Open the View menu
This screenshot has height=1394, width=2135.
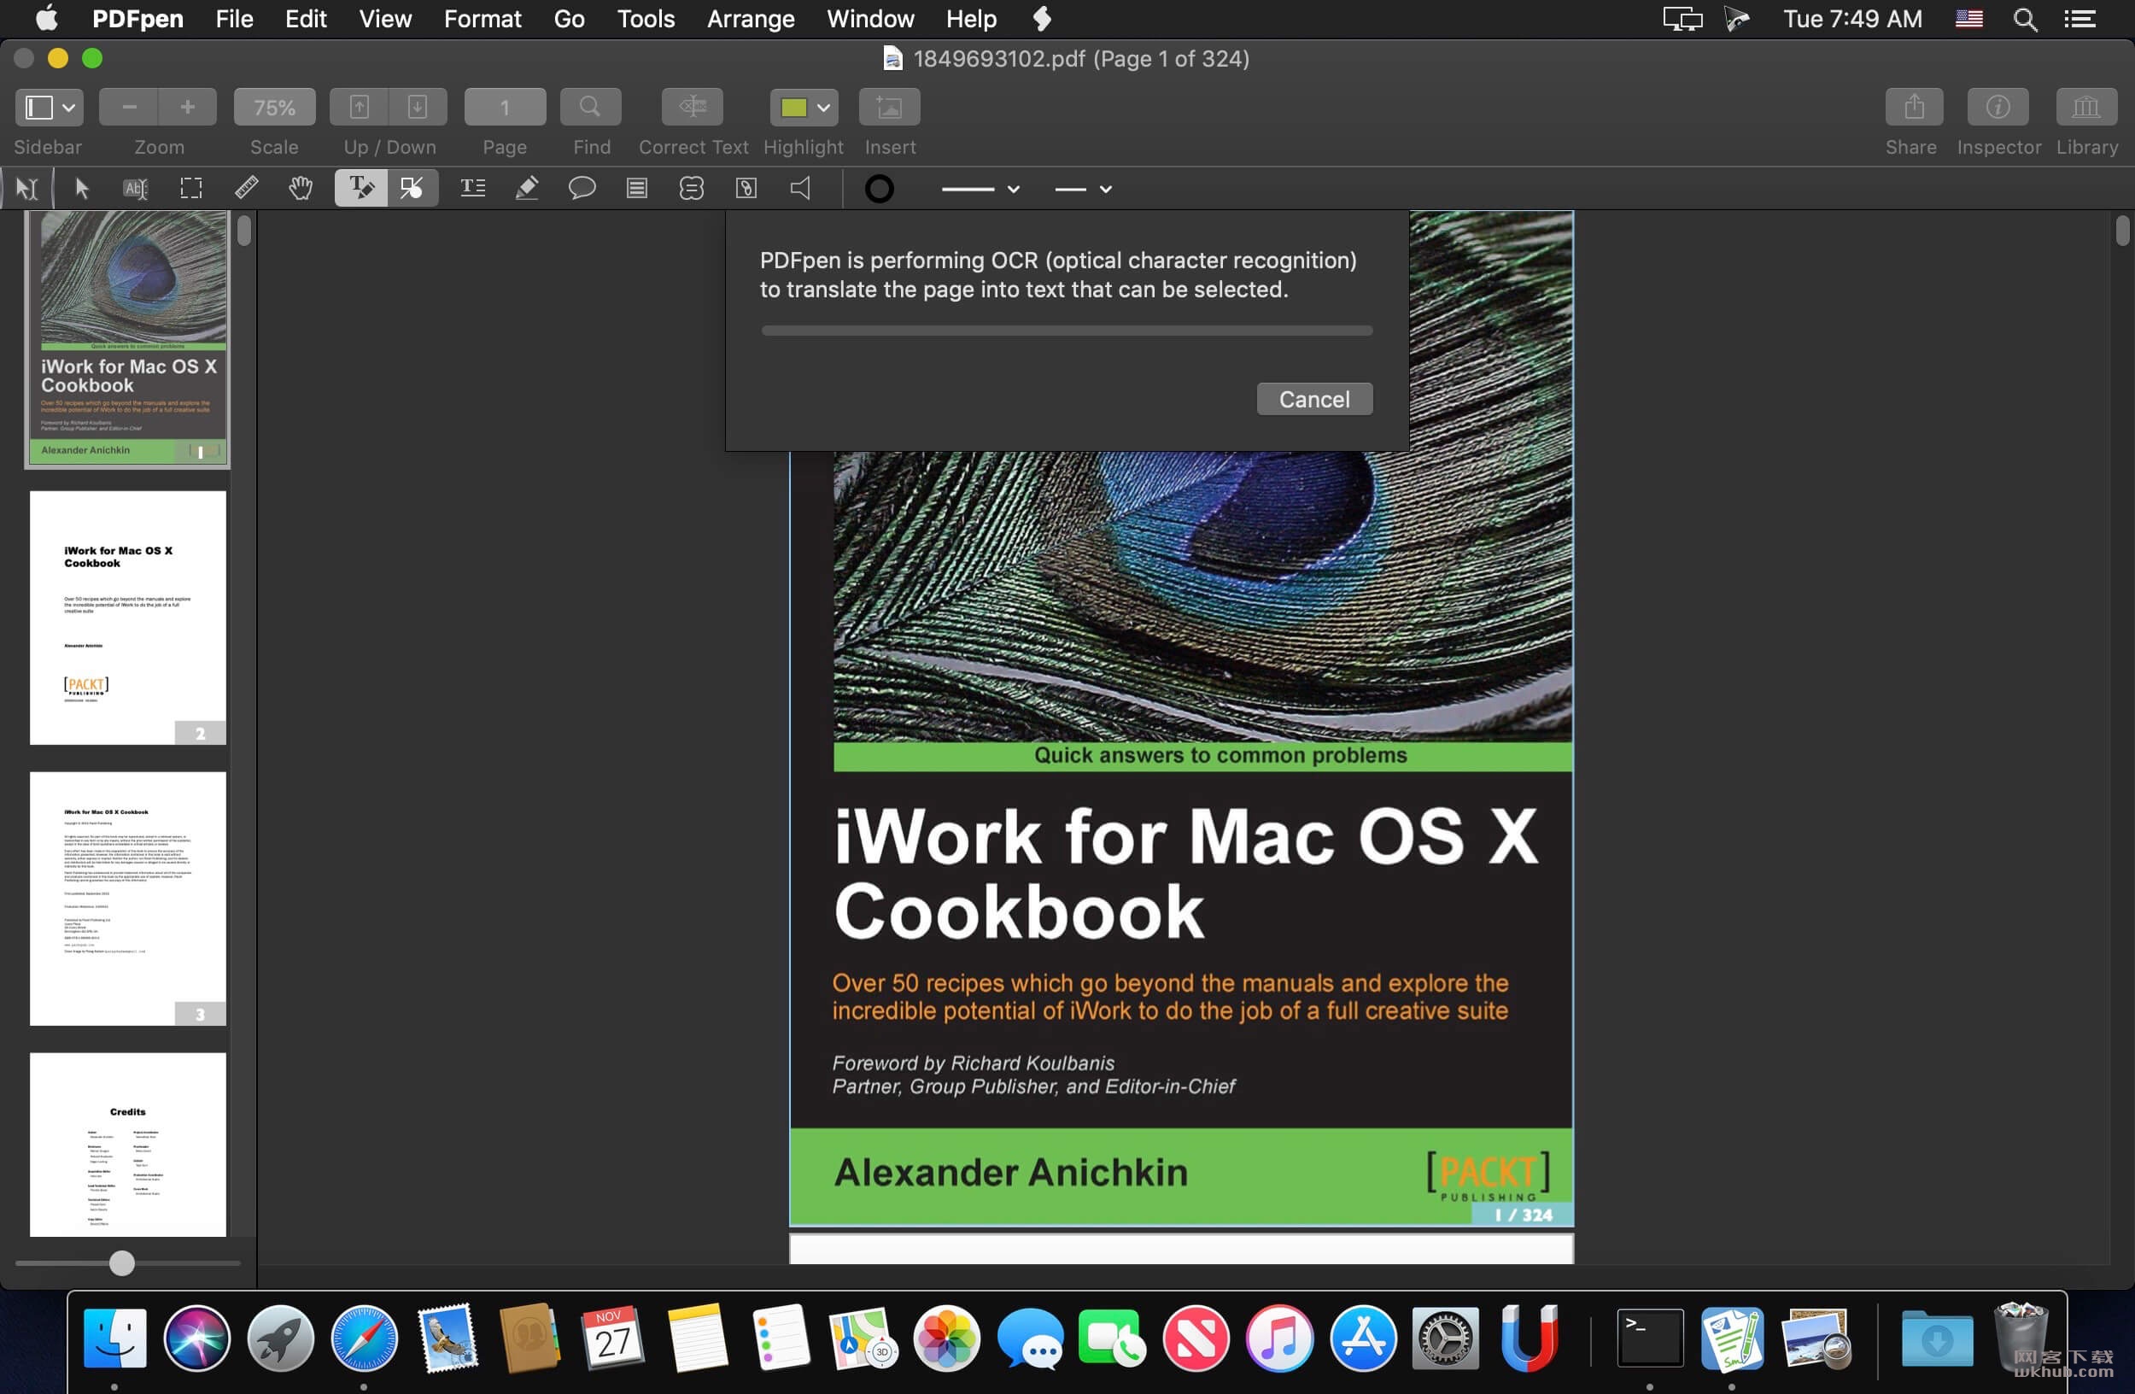pos(386,19)
